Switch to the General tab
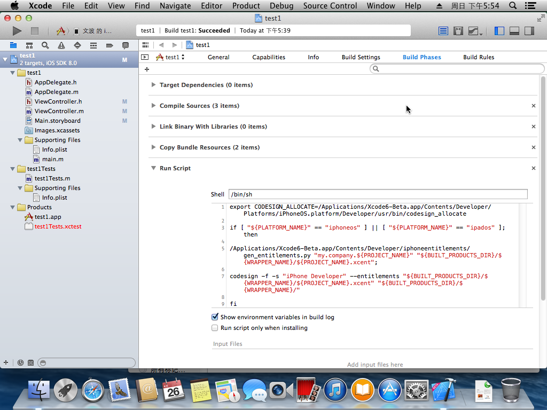Viewport: 547px width, 410px height. click(x=218, y=57)
